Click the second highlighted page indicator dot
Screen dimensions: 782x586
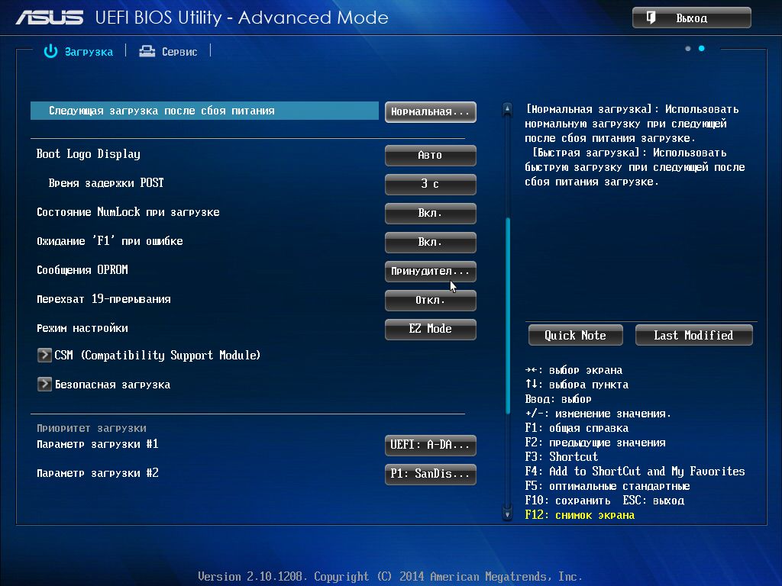click(x=701, y=48)
